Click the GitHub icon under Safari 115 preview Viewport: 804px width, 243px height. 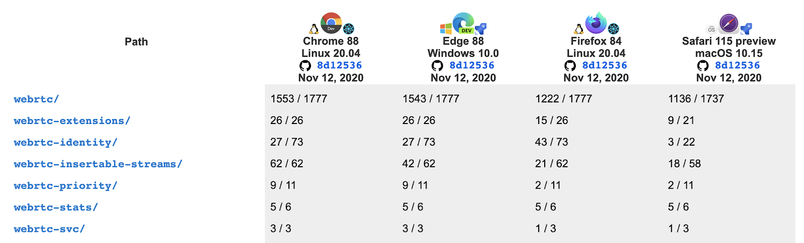703,66
